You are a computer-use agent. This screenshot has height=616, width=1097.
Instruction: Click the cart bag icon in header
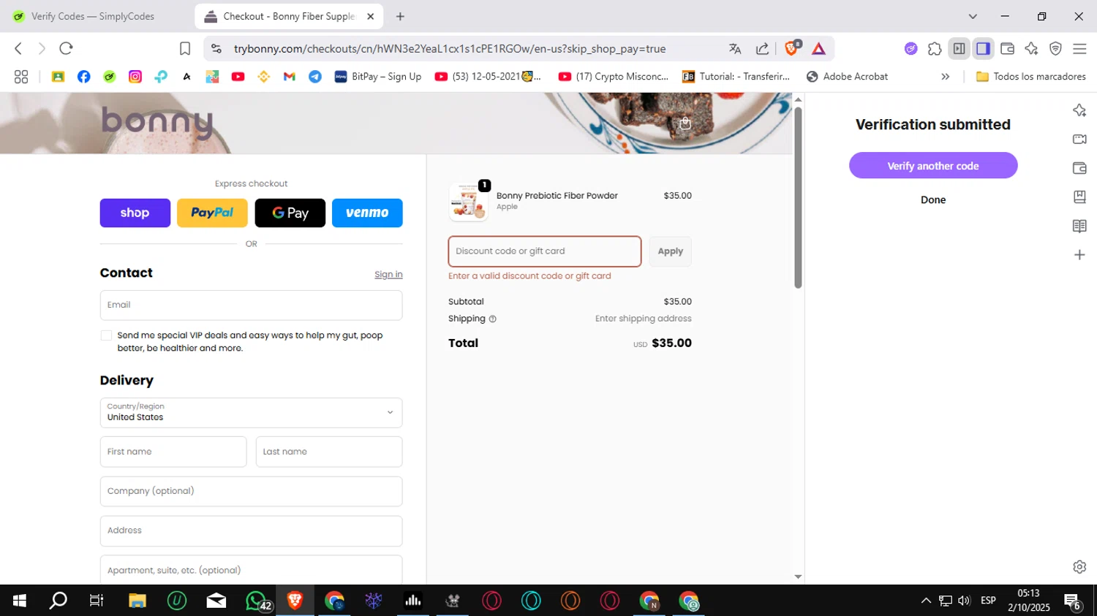tap(685, 123)
